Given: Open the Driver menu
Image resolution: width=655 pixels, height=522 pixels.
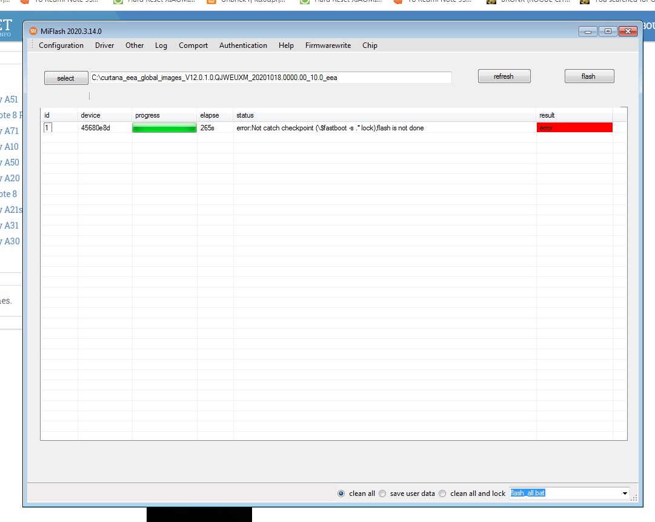Looking at the screenshot, I should [104, 45].
